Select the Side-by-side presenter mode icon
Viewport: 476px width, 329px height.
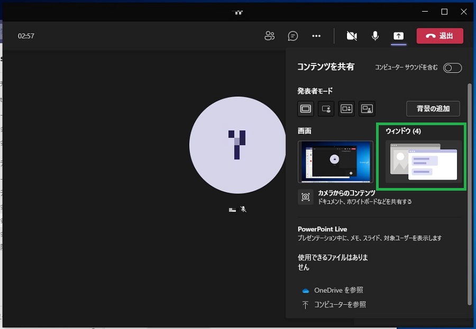(346, 109)
